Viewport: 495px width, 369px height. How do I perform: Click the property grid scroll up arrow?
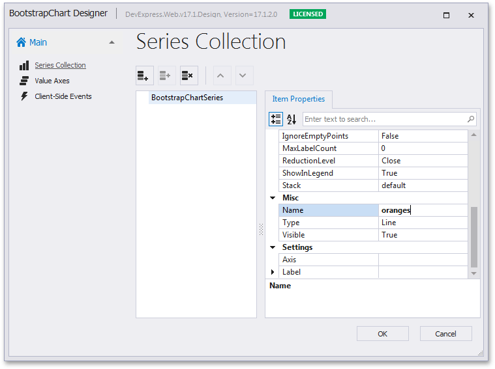coord(474,135)
